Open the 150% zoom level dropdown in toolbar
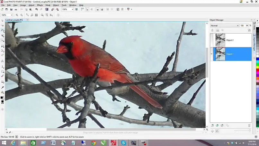259x146 pixels. [x=72, y=9]
